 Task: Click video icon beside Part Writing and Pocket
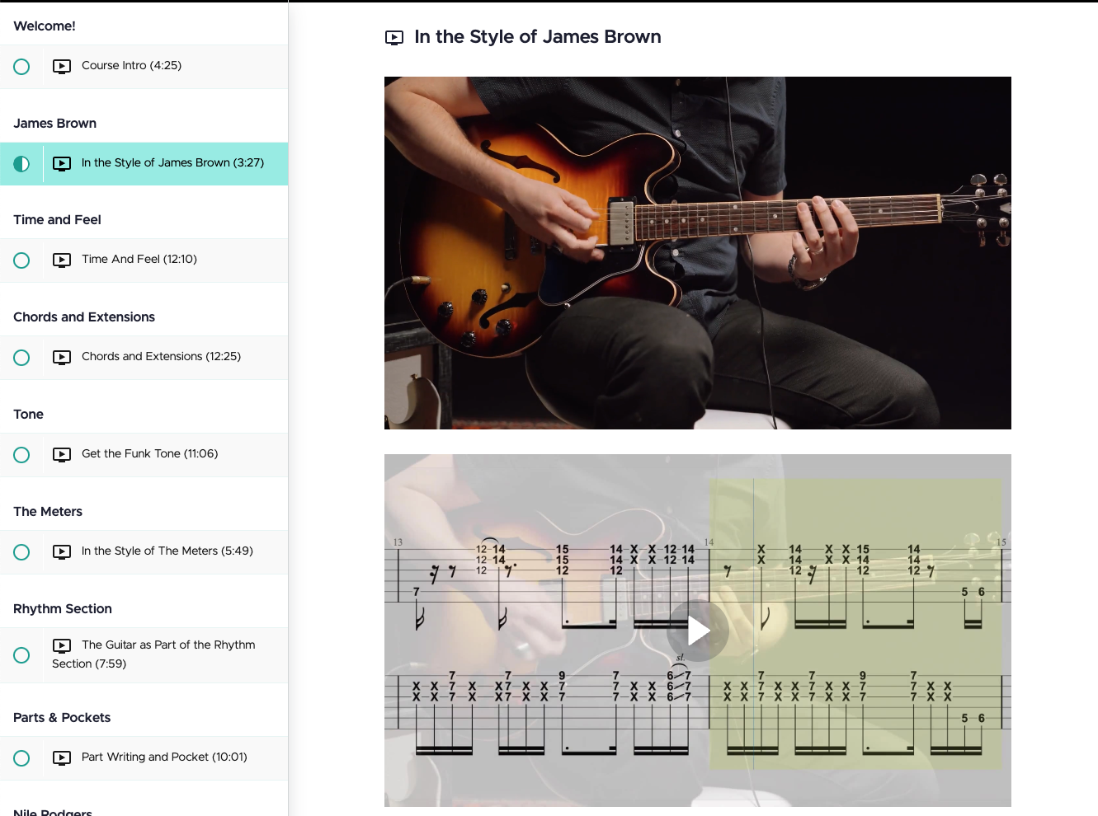tap(62, 757)
